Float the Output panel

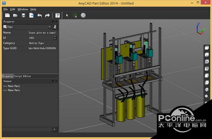[53, 81]
